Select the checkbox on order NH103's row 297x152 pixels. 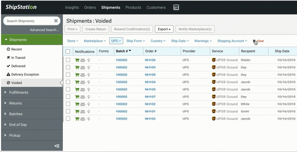coord(68,119)
